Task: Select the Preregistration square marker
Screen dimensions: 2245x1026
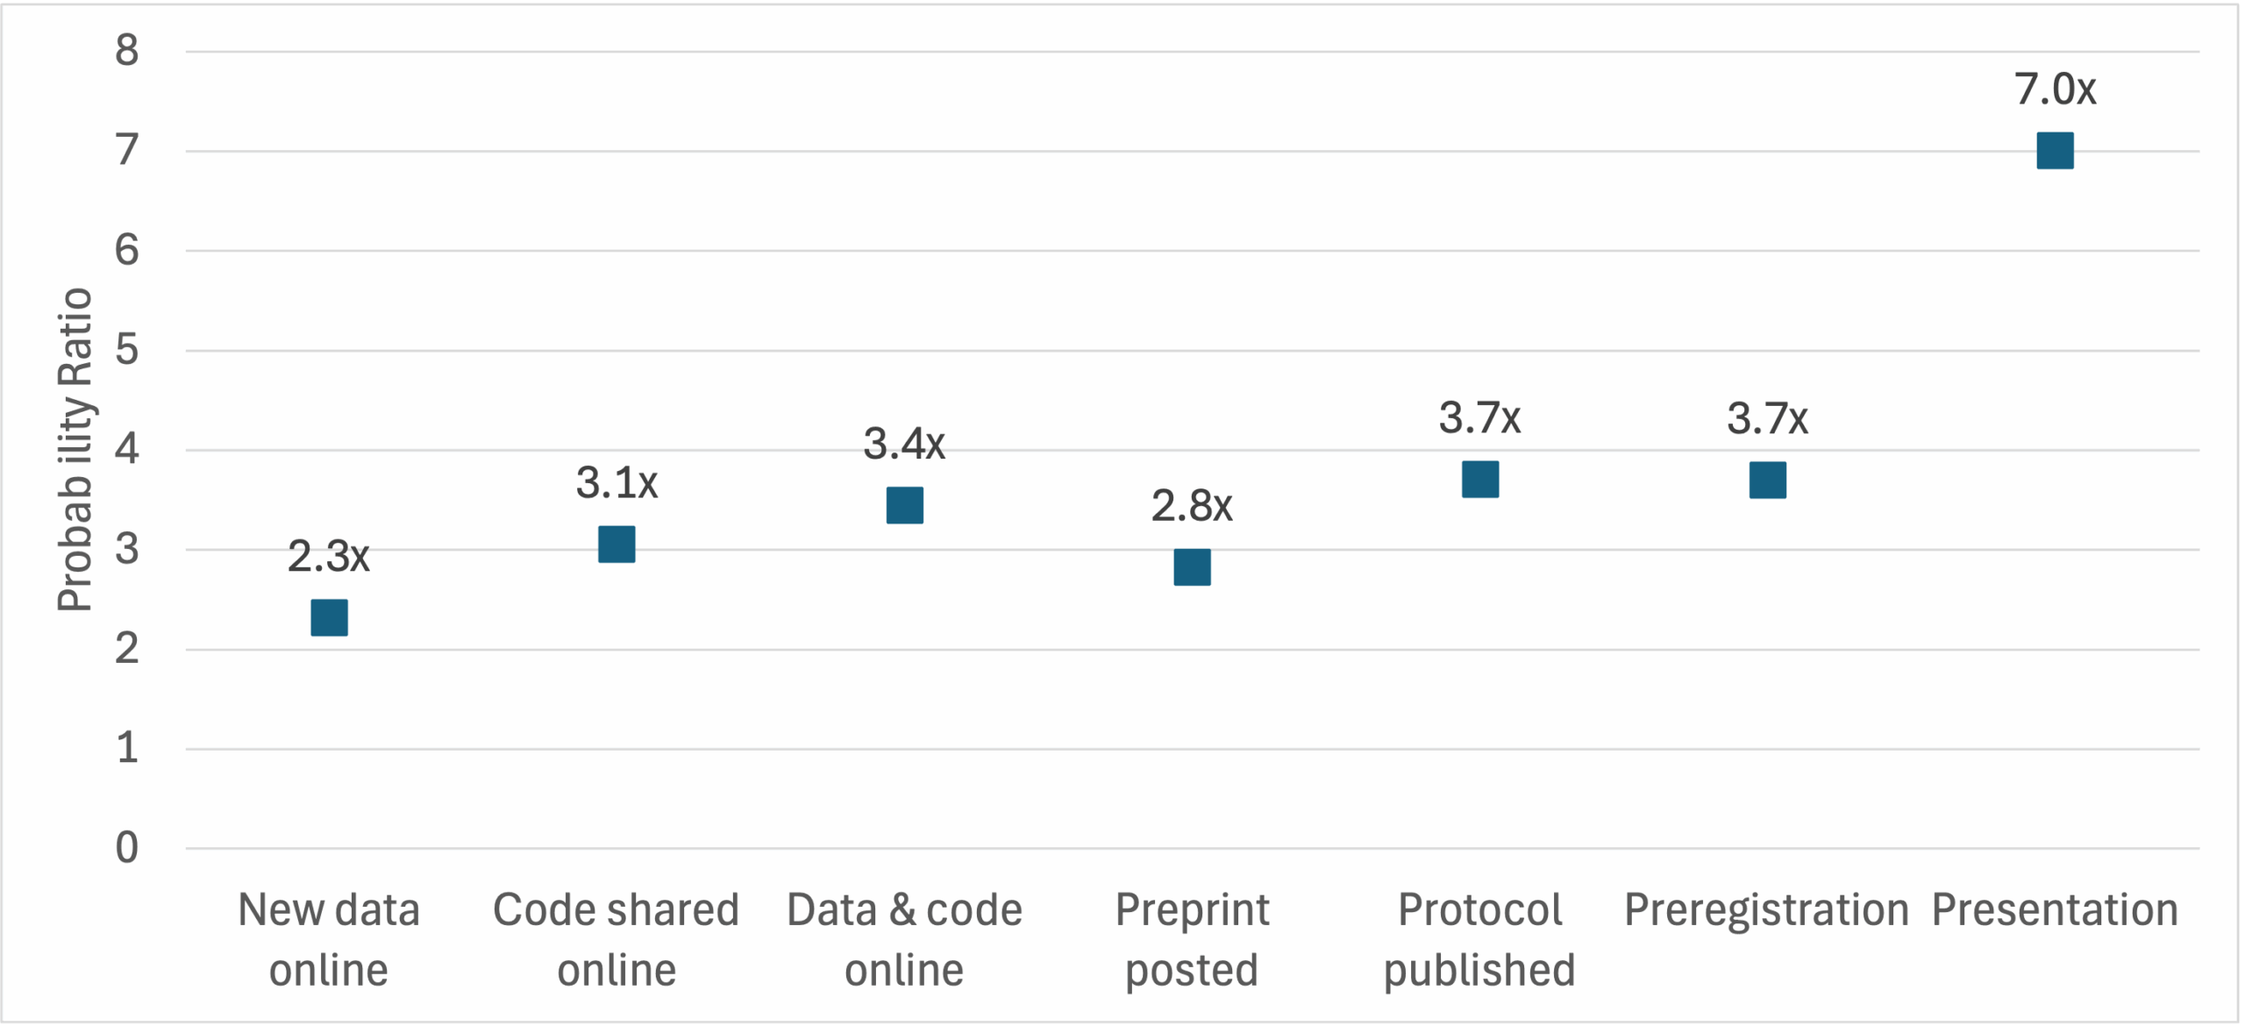Action: click(x=1767, y=480)
